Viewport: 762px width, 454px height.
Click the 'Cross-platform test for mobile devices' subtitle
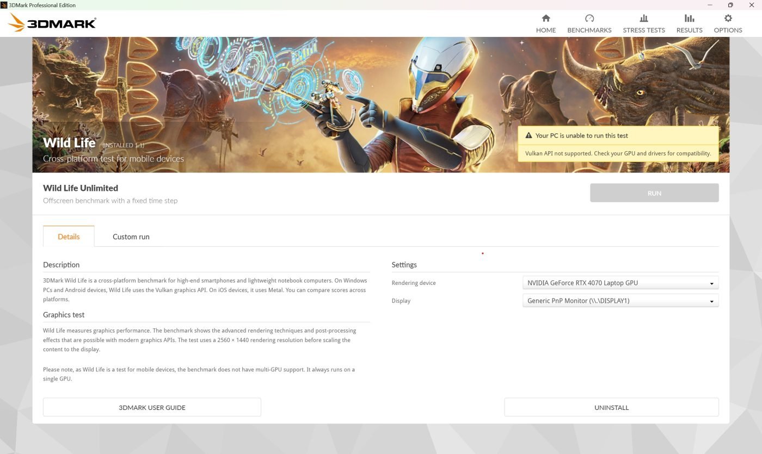113,159
